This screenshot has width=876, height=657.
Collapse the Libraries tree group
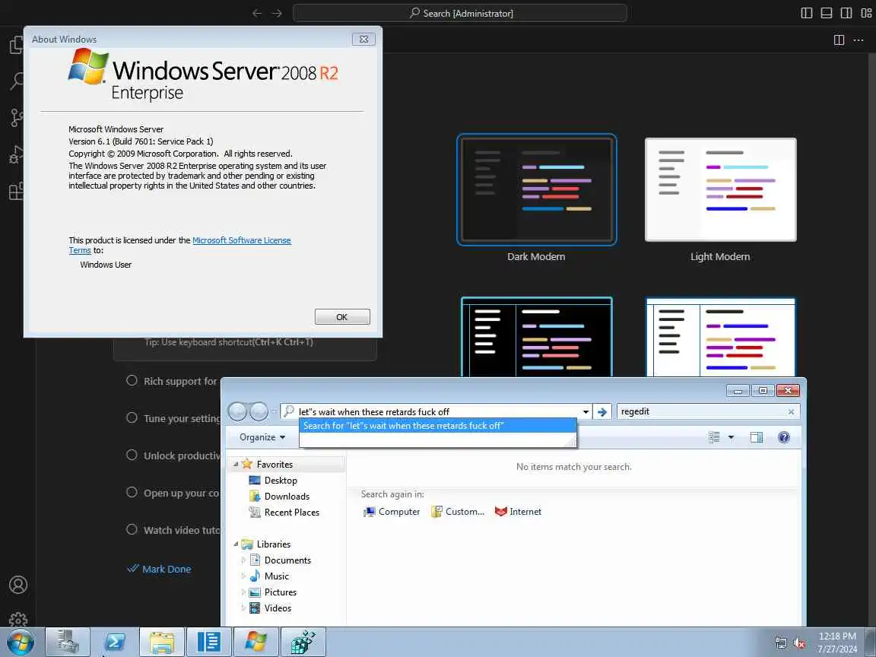236,544
